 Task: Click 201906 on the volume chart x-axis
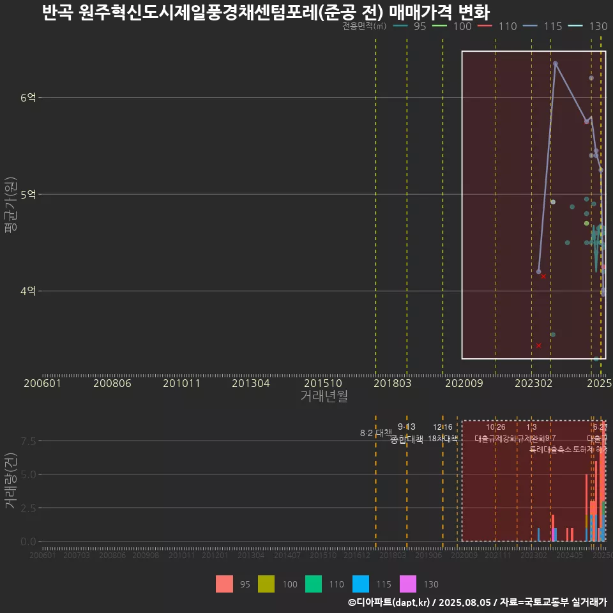pos(428,555)
